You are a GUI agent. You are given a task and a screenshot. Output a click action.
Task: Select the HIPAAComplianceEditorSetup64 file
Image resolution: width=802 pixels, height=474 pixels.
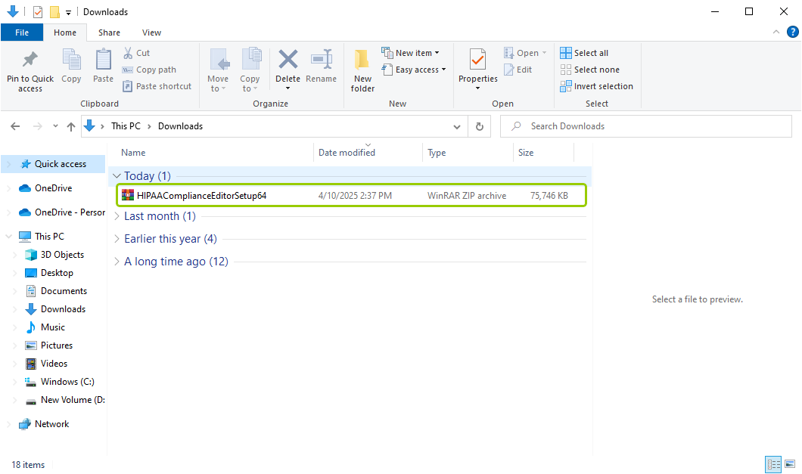click(x=351, y=195)
